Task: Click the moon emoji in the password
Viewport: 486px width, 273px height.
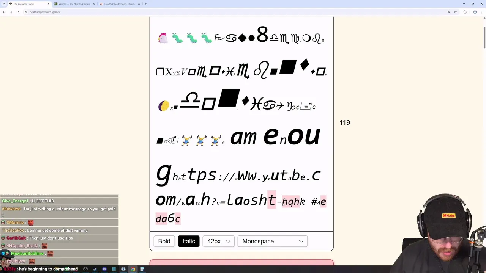Action: point(164,106)
